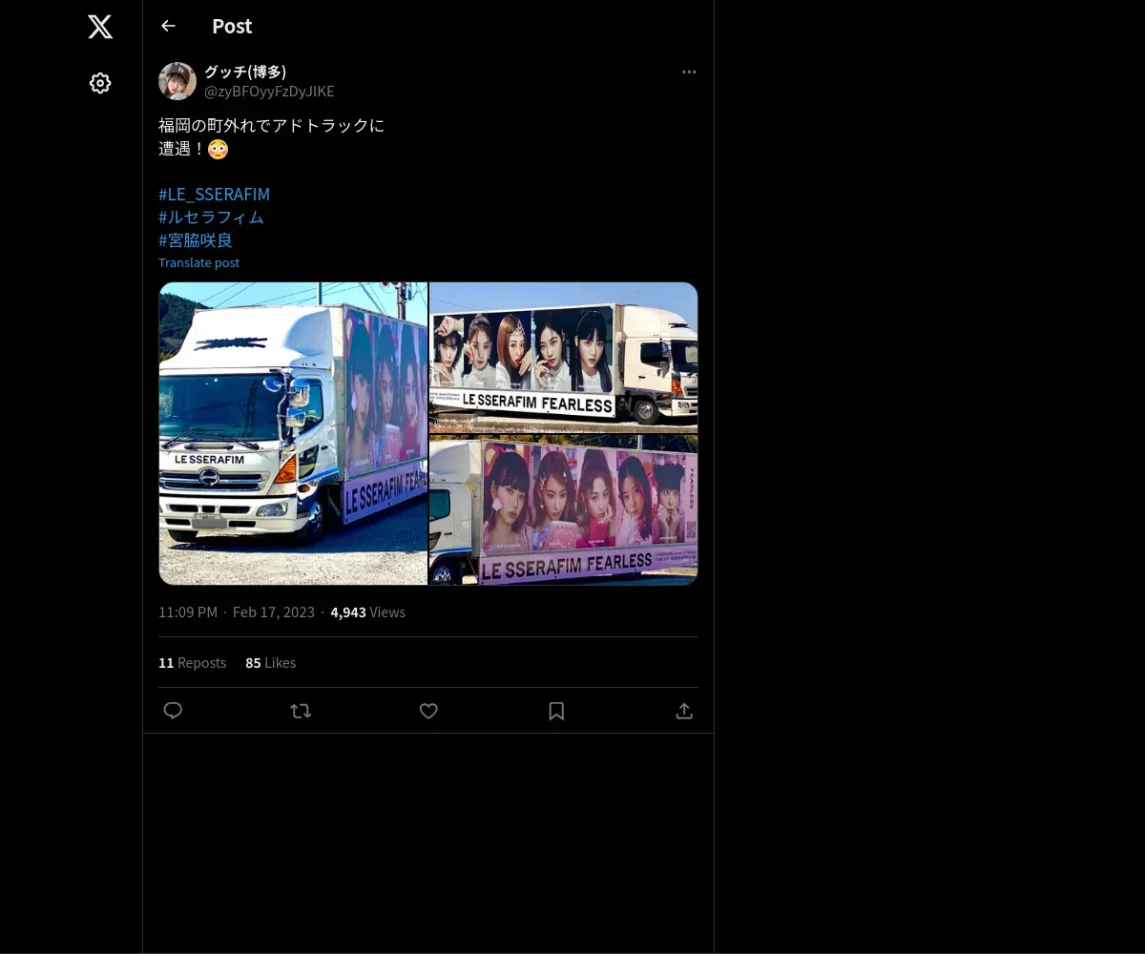The image size is (1145, 954).
Task: Bookmark this post
Action: pos(556,711)
